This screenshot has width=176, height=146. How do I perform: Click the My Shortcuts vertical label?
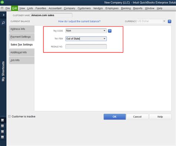(x=3, y=71)
